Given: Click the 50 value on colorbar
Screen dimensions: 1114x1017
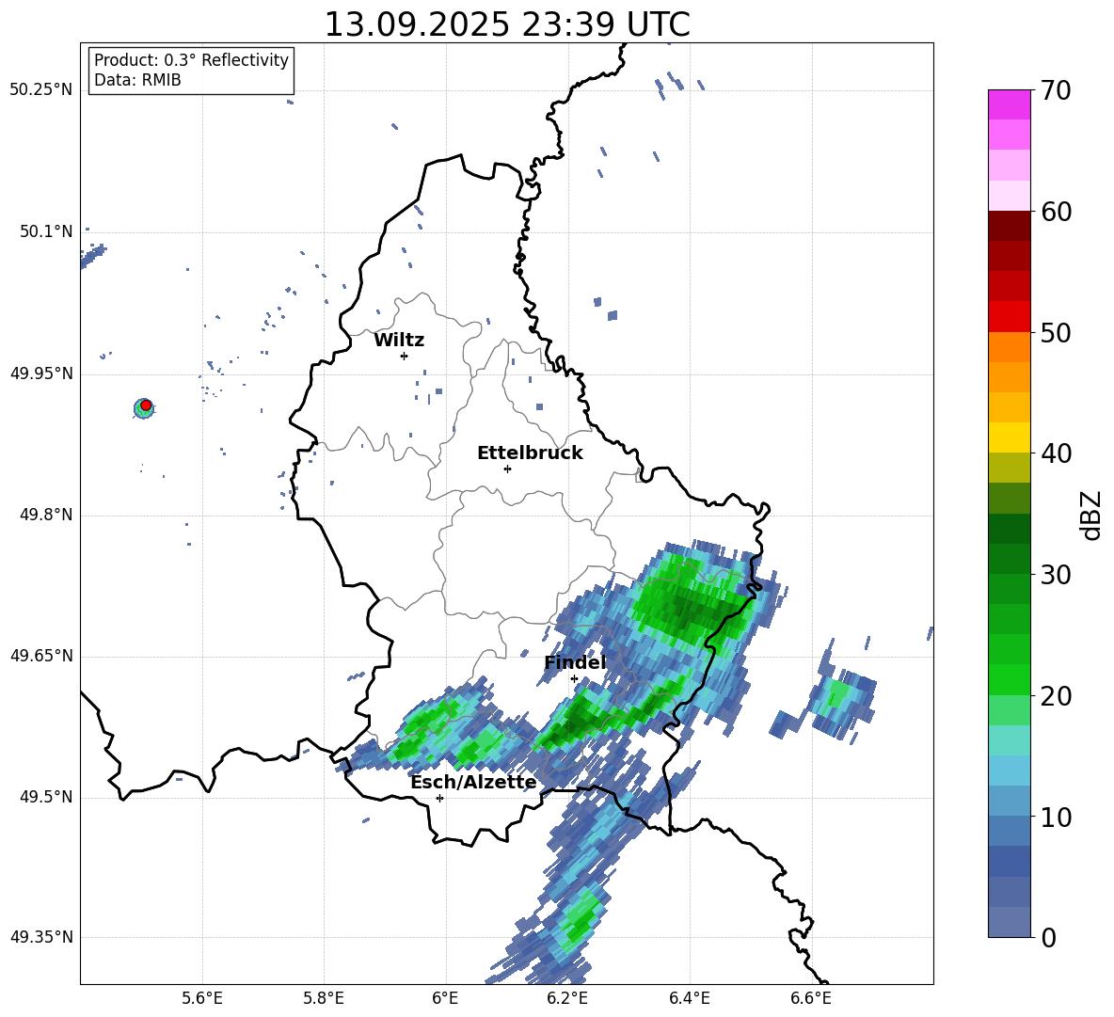Looking at the screenshot, I should pyautogui.click(x=1056, y=332).
